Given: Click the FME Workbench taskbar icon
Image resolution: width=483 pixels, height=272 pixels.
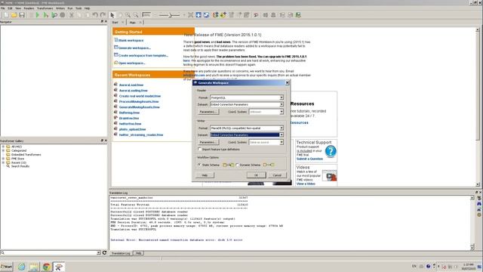Looking at the screenshot, I should coord(59,267).
